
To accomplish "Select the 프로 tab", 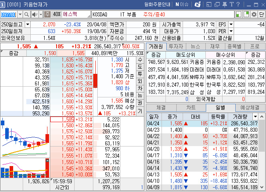I will 254,47.
